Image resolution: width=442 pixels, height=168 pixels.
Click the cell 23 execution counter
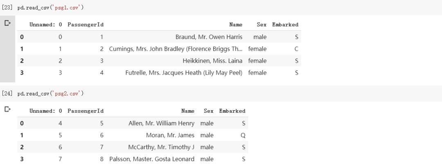pos(7,8)
